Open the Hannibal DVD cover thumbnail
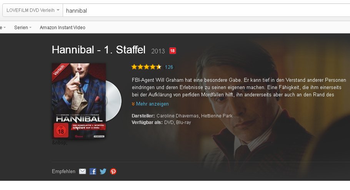 coord(79,101)
